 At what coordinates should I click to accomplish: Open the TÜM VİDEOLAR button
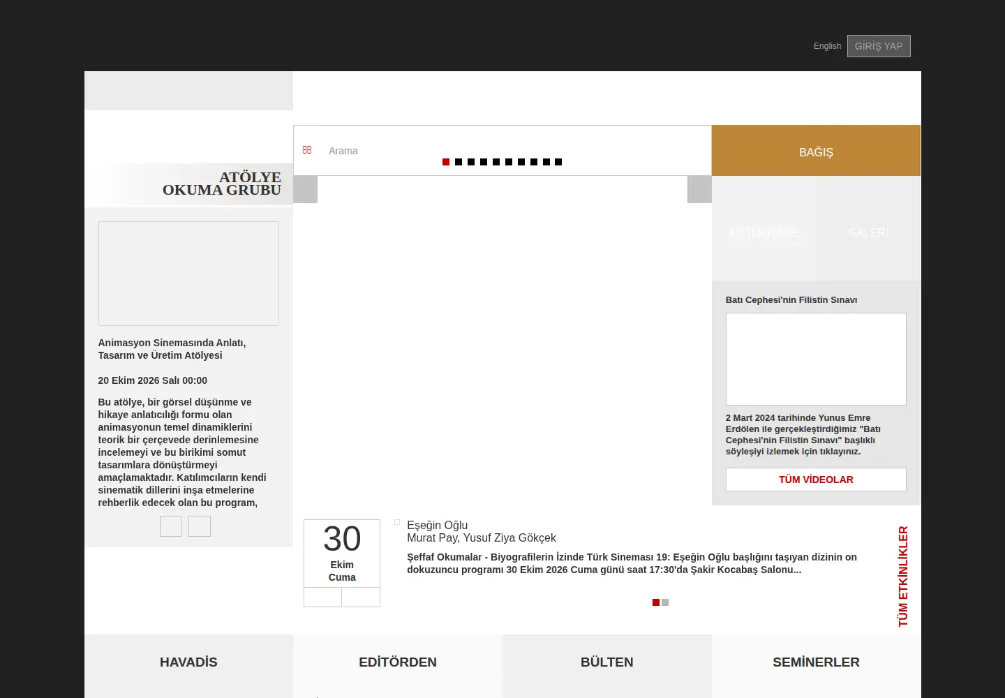click(x=816, y=480)
